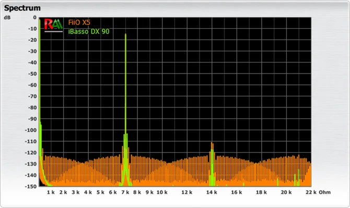Click the dB unit label

click(7, 17)
